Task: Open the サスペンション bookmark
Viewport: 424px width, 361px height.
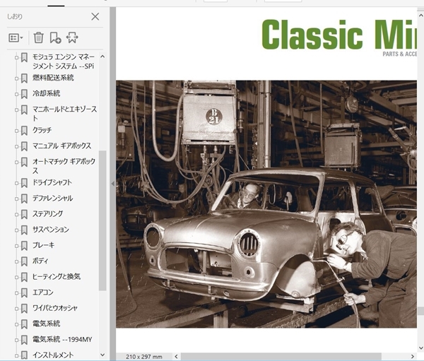Action: coord(51,230)
